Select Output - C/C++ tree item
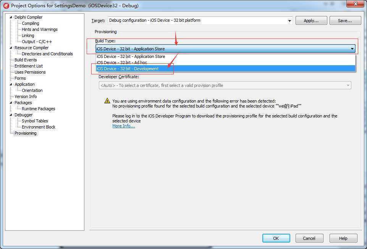 coord(37,42)
